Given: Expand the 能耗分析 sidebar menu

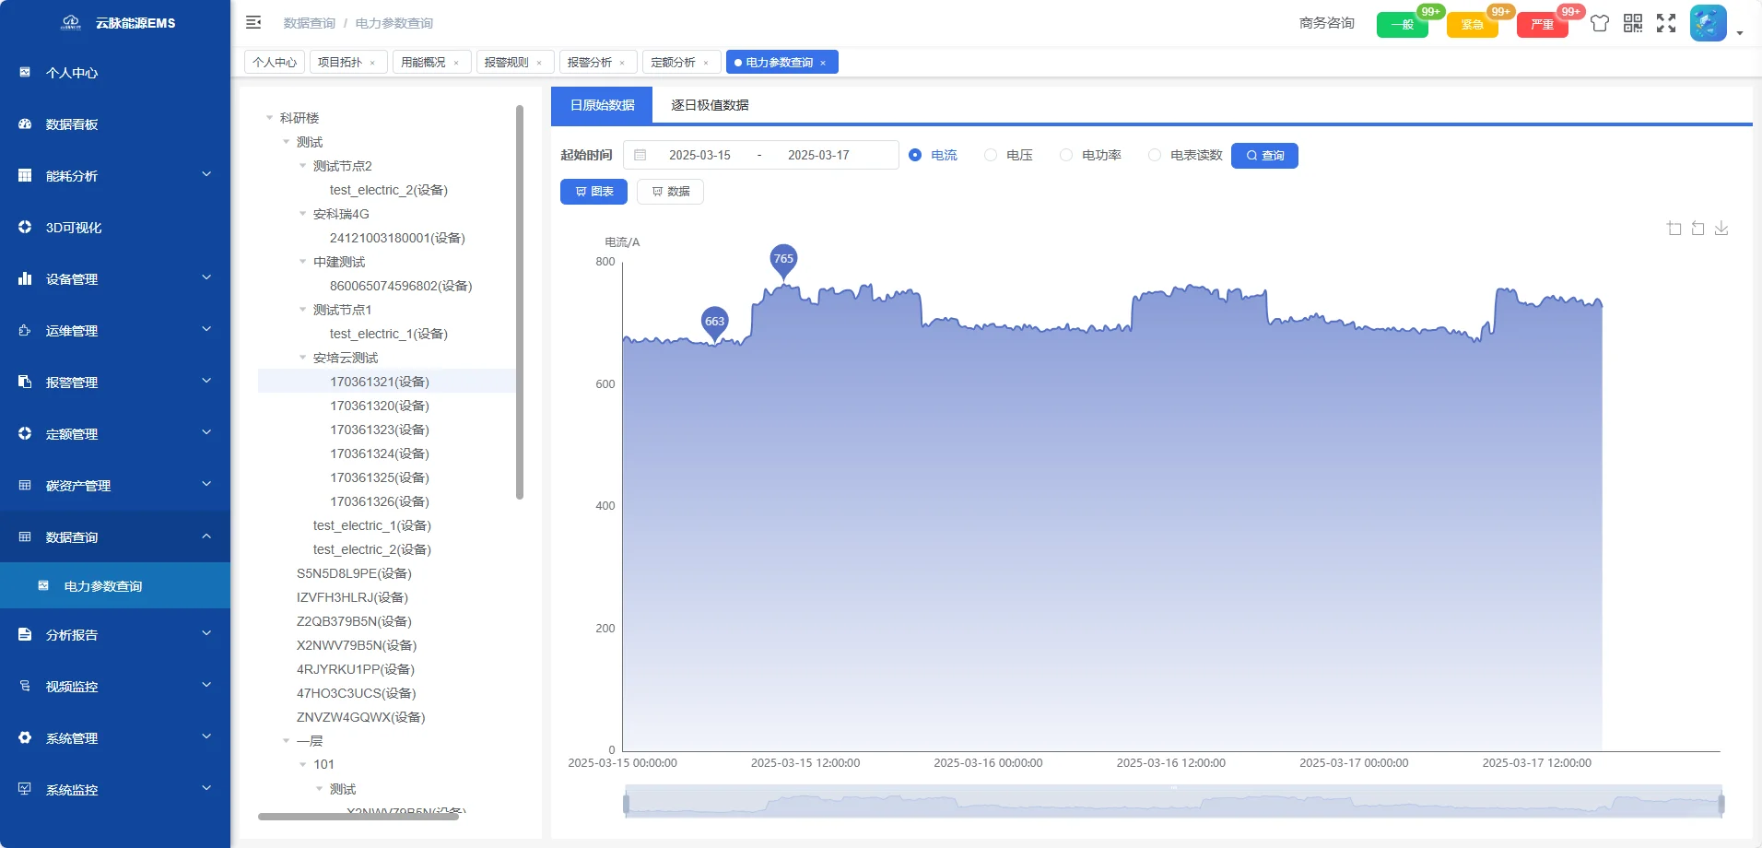Looking at the screenshot, I should pos(115,175).
